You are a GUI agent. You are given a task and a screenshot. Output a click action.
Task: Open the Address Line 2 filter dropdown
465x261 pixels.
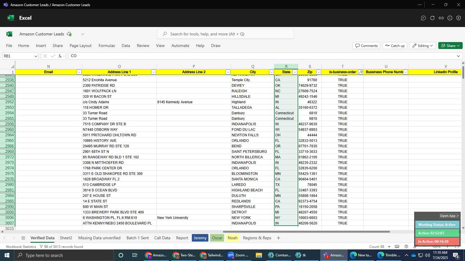pos(228,72)
